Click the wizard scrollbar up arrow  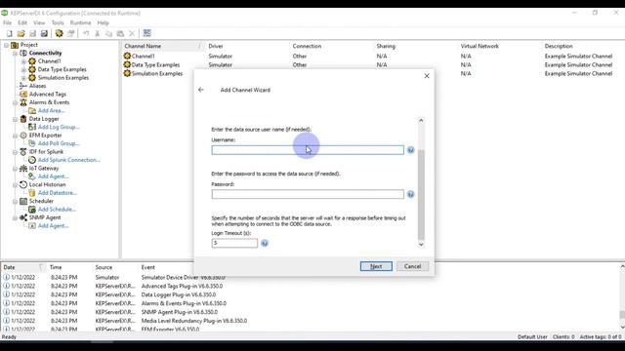click(421, 120)
